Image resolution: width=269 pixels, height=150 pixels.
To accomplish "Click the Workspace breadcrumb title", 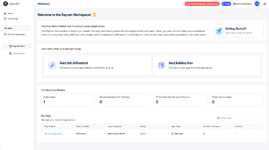I will (44, 4).
